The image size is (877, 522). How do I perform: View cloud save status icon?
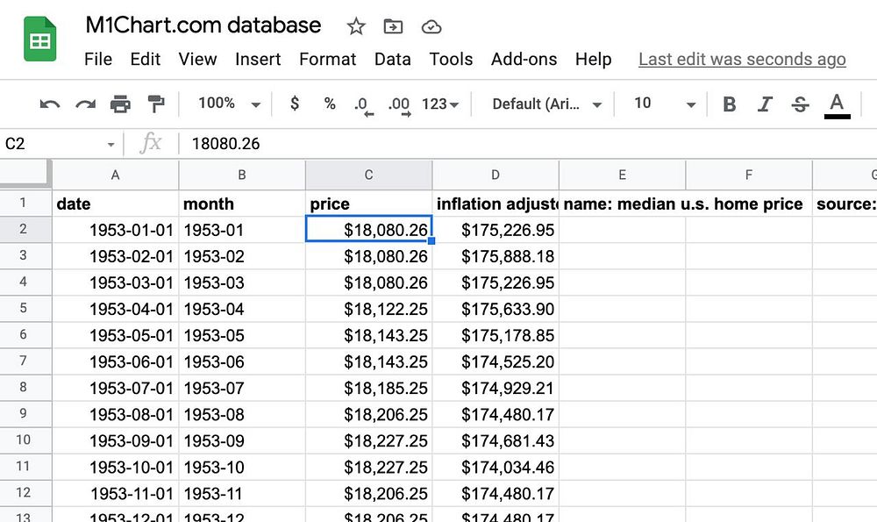431,26
